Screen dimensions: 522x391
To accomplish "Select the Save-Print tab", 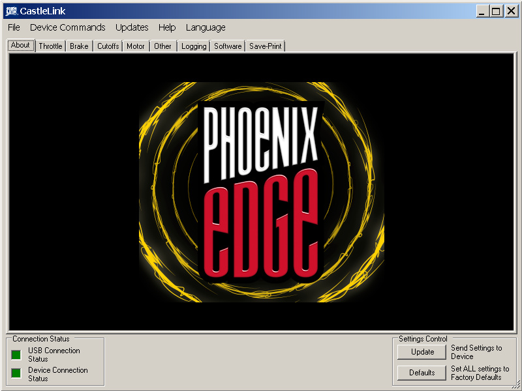I will pos(266,46).
